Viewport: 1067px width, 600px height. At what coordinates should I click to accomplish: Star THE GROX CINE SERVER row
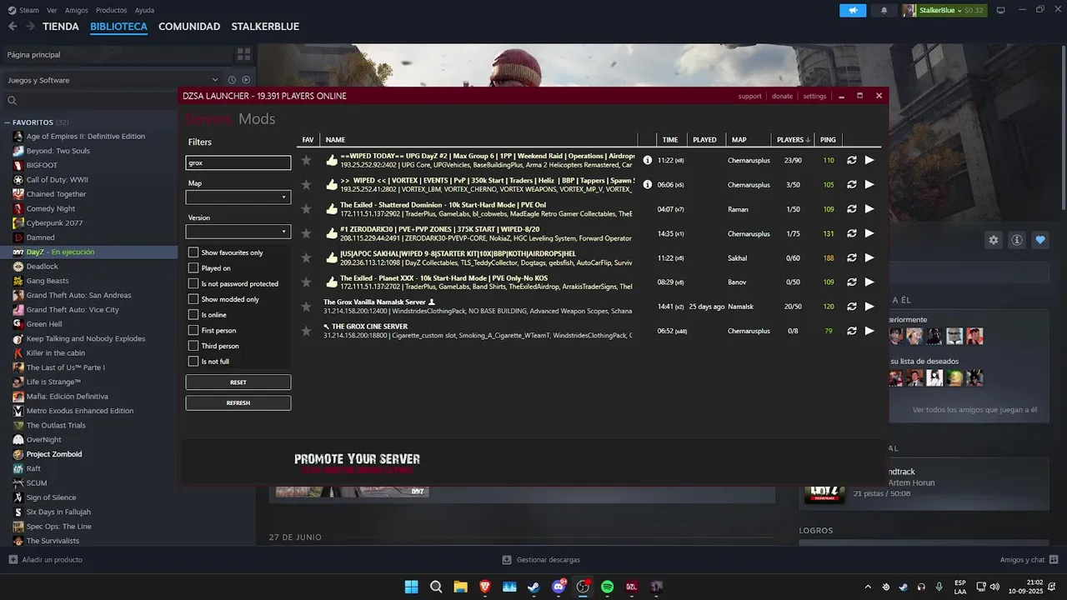coord(306,331)
